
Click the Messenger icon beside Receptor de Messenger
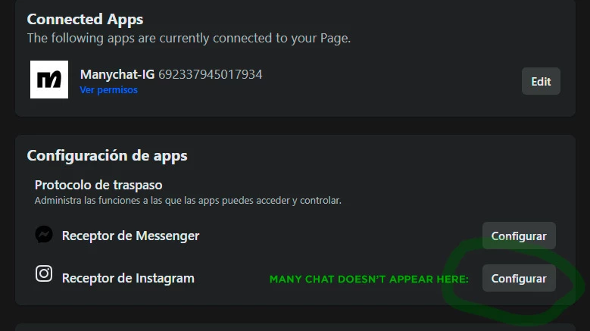[x=44, y=235]
